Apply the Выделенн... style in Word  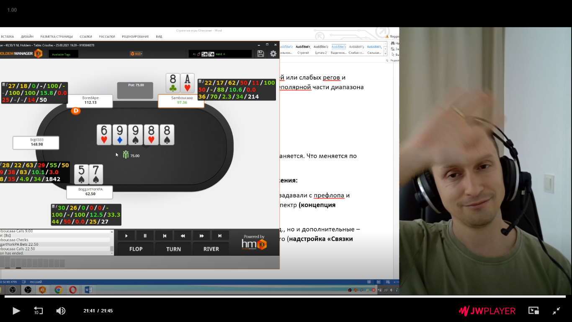click(x=339, y=49)
